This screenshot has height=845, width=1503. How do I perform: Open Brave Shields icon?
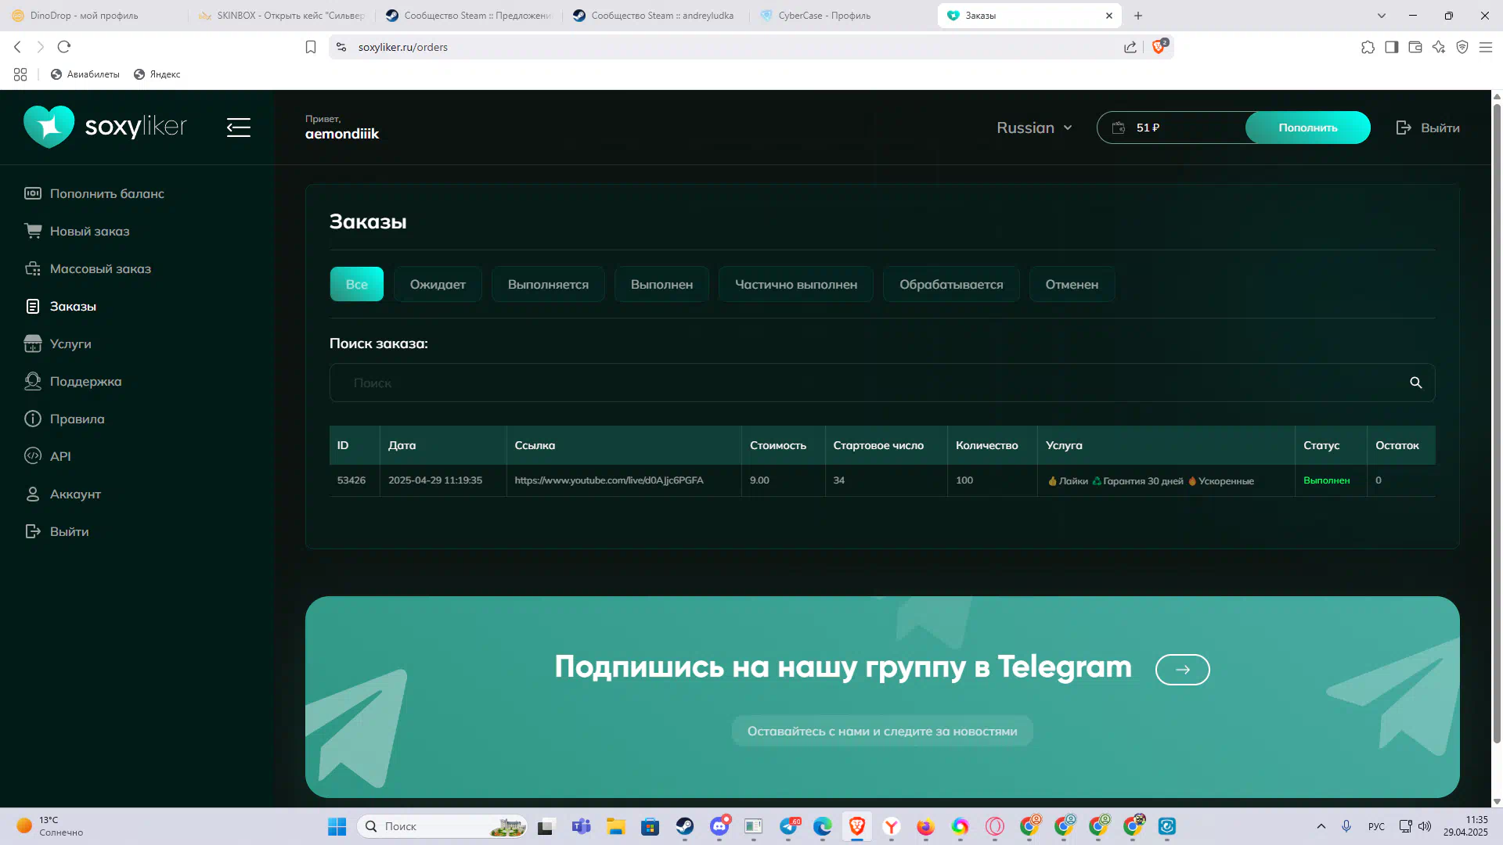pos(1159,47)
